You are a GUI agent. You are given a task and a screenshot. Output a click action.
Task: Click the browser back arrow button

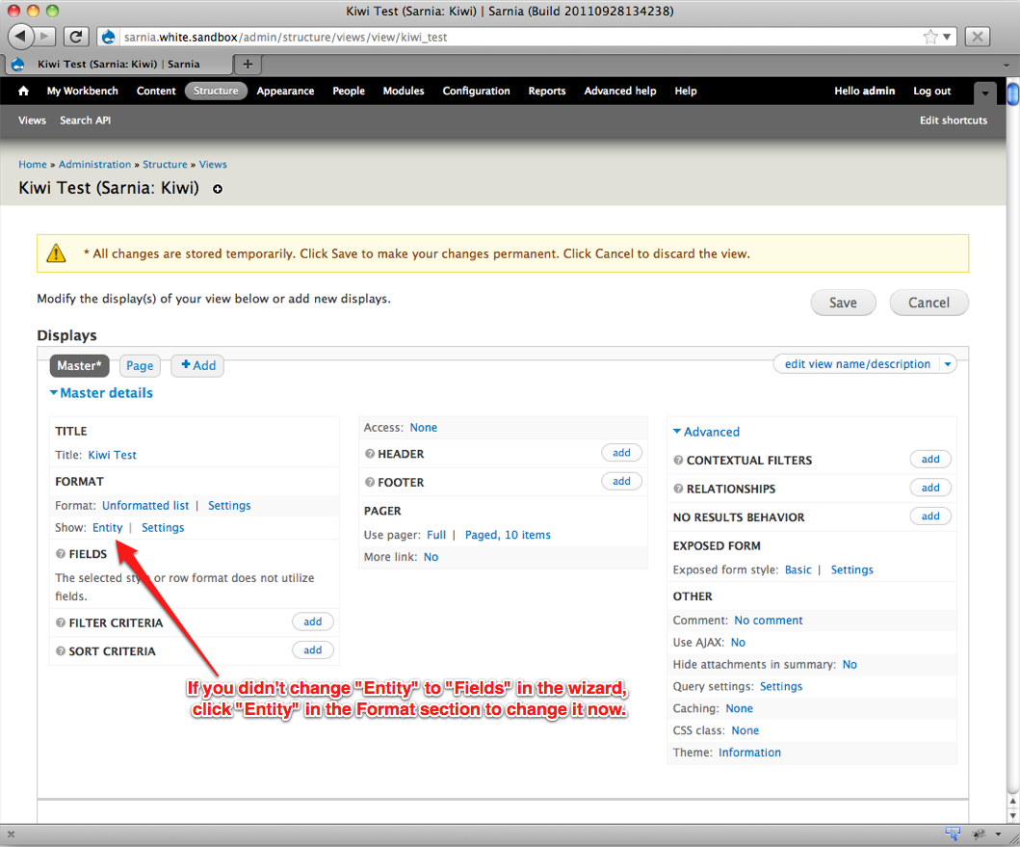(21, 36)
